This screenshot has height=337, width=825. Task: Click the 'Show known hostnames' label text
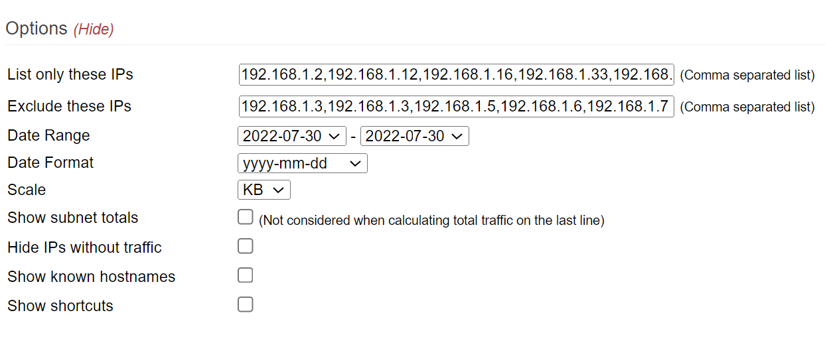pos(92,277)
